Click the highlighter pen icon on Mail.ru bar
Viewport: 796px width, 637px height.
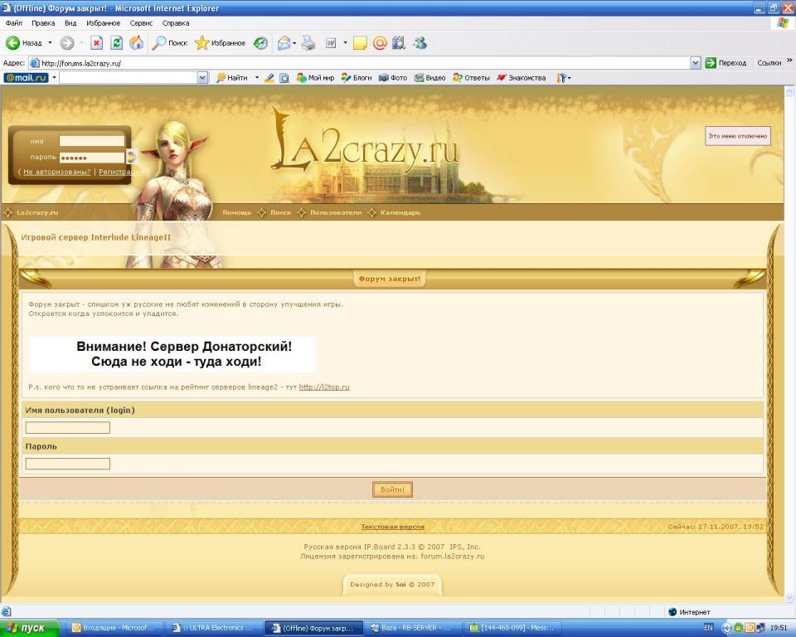[269, 78]
